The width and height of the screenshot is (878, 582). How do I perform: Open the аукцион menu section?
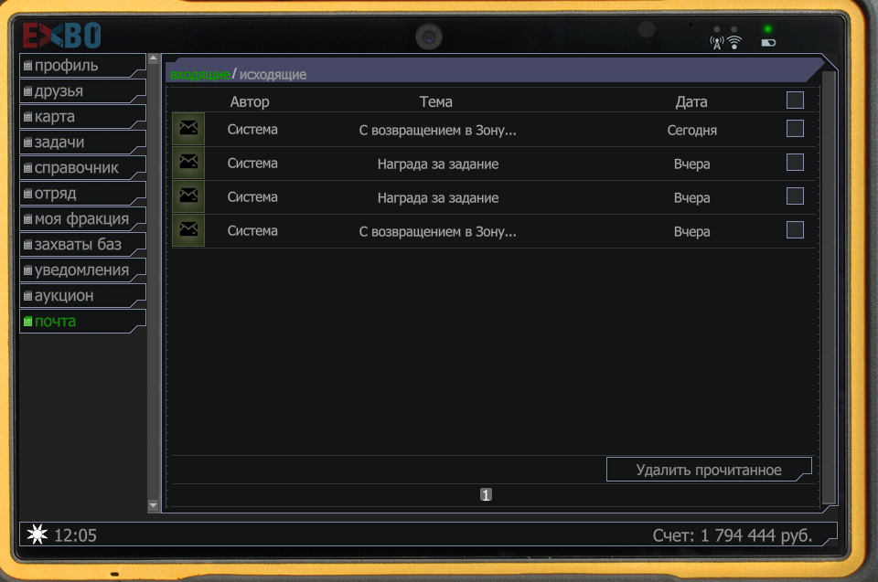click(x=82, y=296)
